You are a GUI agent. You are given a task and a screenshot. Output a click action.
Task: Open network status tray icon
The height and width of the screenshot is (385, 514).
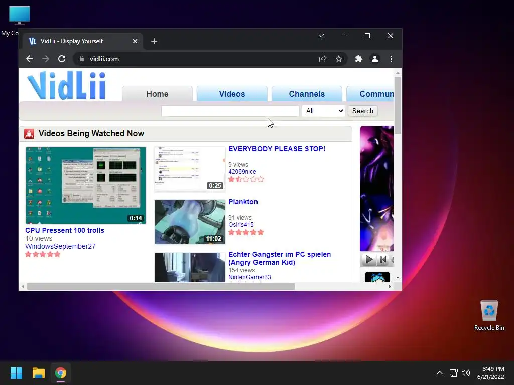[453, 373]
